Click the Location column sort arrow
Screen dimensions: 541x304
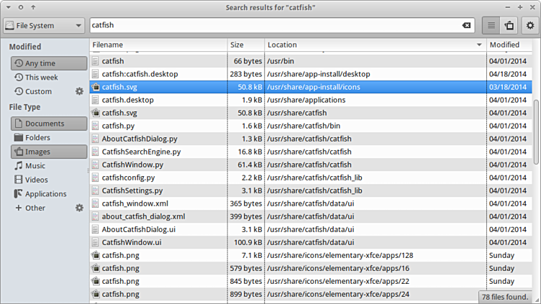479,45
